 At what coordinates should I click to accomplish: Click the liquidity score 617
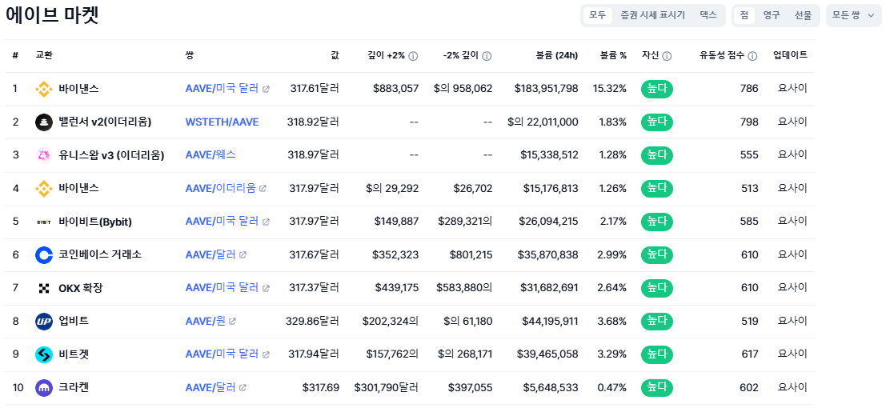[749, 354]
